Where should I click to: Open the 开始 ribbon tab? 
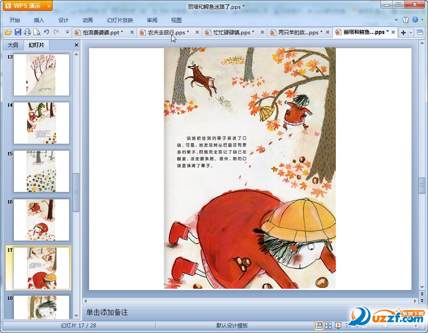[14, 20]
